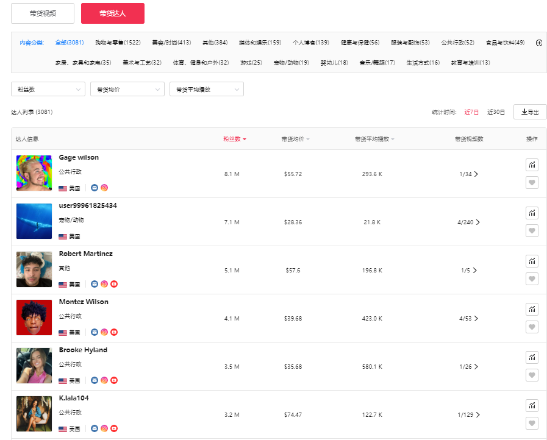
Task: Click the YouTube icon for Montez Wilson
Action: (114, 332)
